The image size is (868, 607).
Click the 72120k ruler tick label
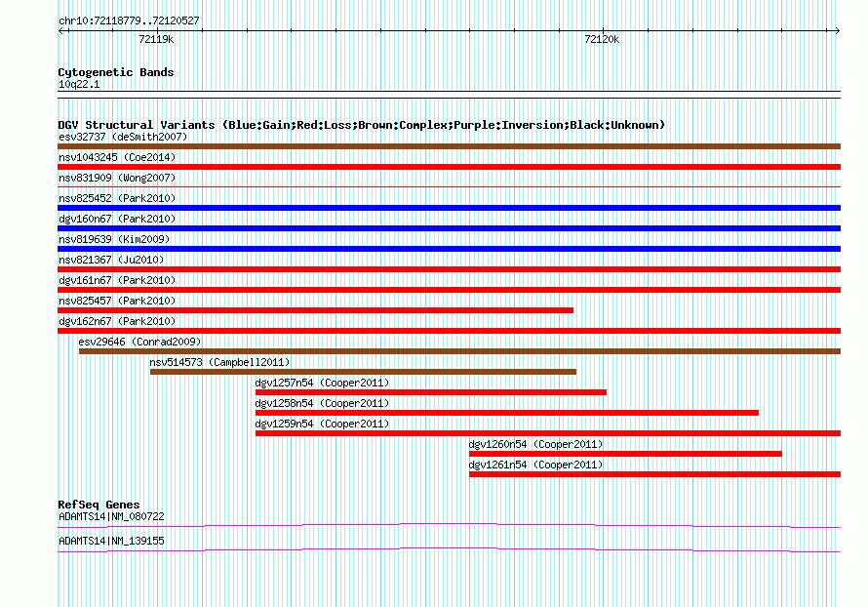tap(602, 39)
